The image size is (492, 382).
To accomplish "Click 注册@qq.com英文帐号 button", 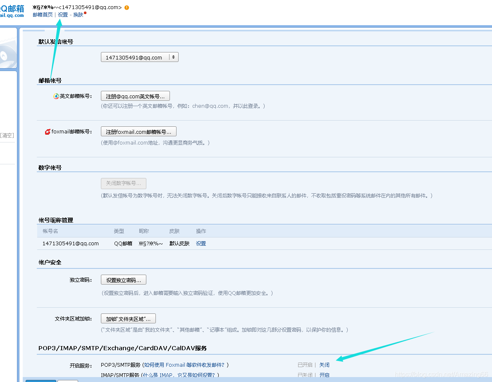I will (x=135, y=96).
